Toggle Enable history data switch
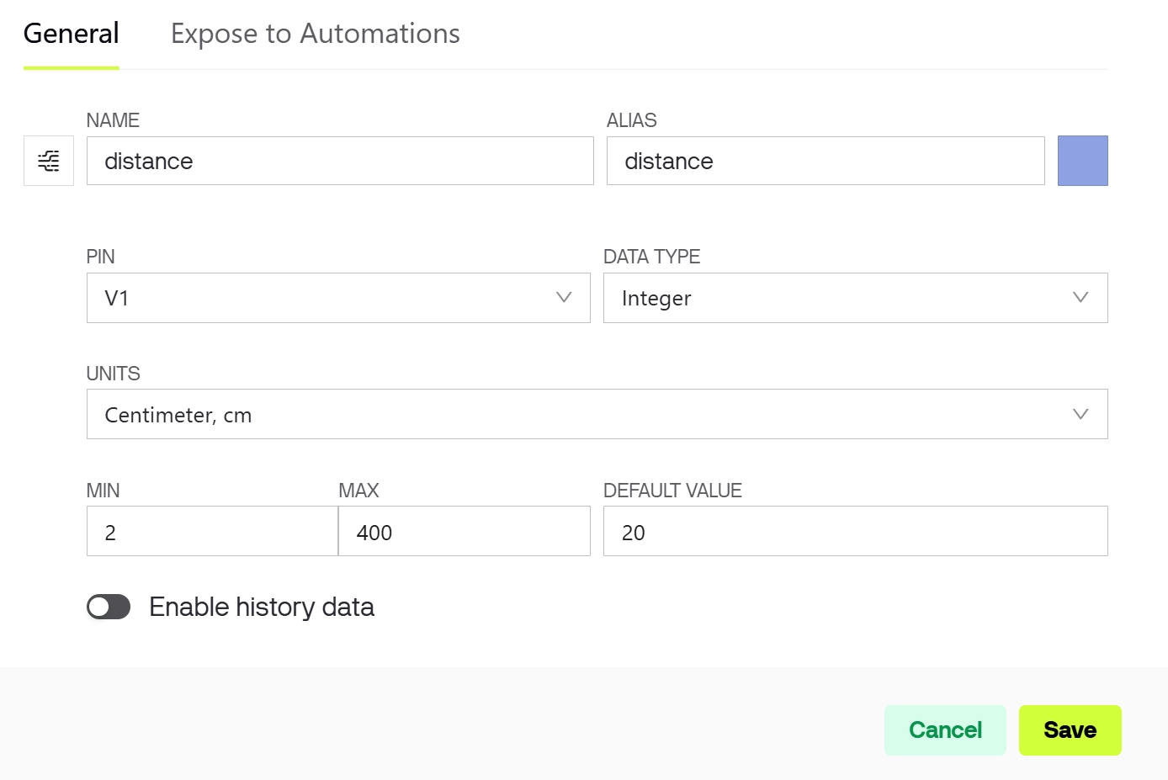Image resolution: width=1168 pixels, height=780 pixels. 109,607
